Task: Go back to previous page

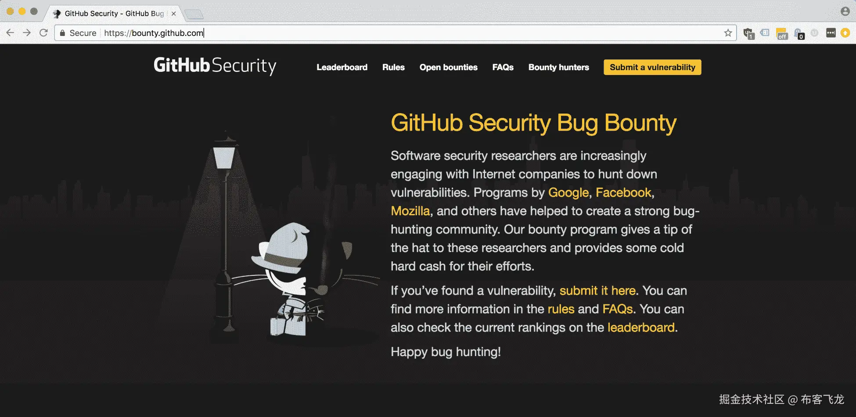Action: (x=10, y=33)
